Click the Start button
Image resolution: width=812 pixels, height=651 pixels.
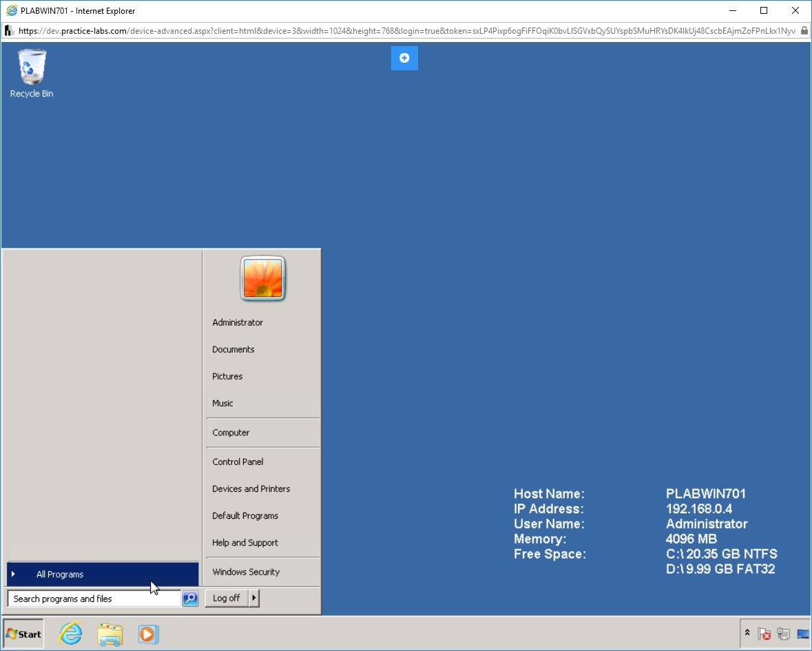pos(23,634)
